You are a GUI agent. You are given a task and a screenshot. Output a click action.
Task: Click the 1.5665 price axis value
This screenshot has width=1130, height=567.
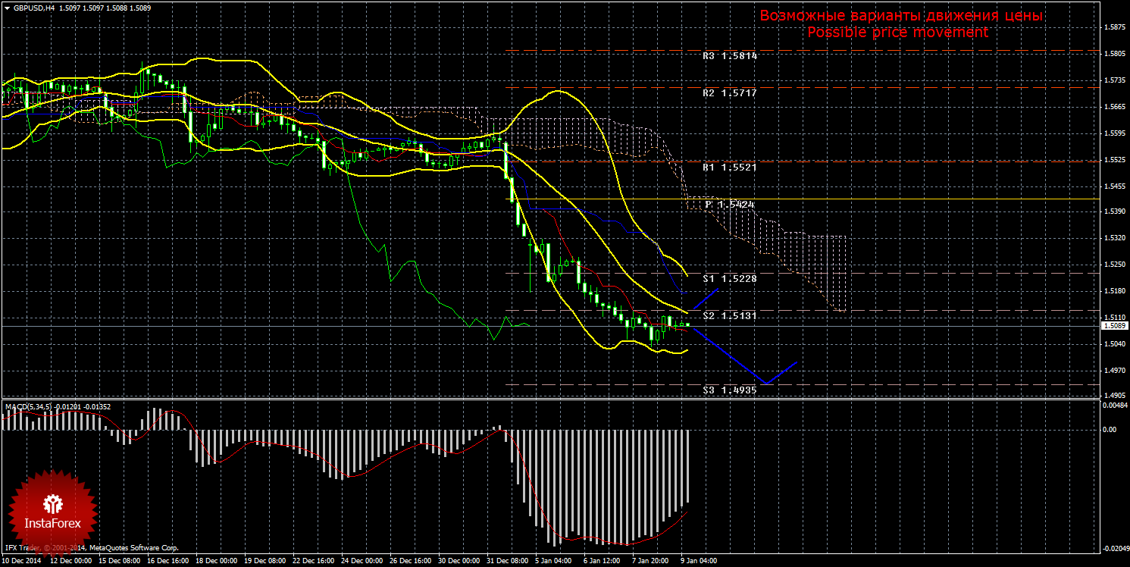tap(1114, 107)
